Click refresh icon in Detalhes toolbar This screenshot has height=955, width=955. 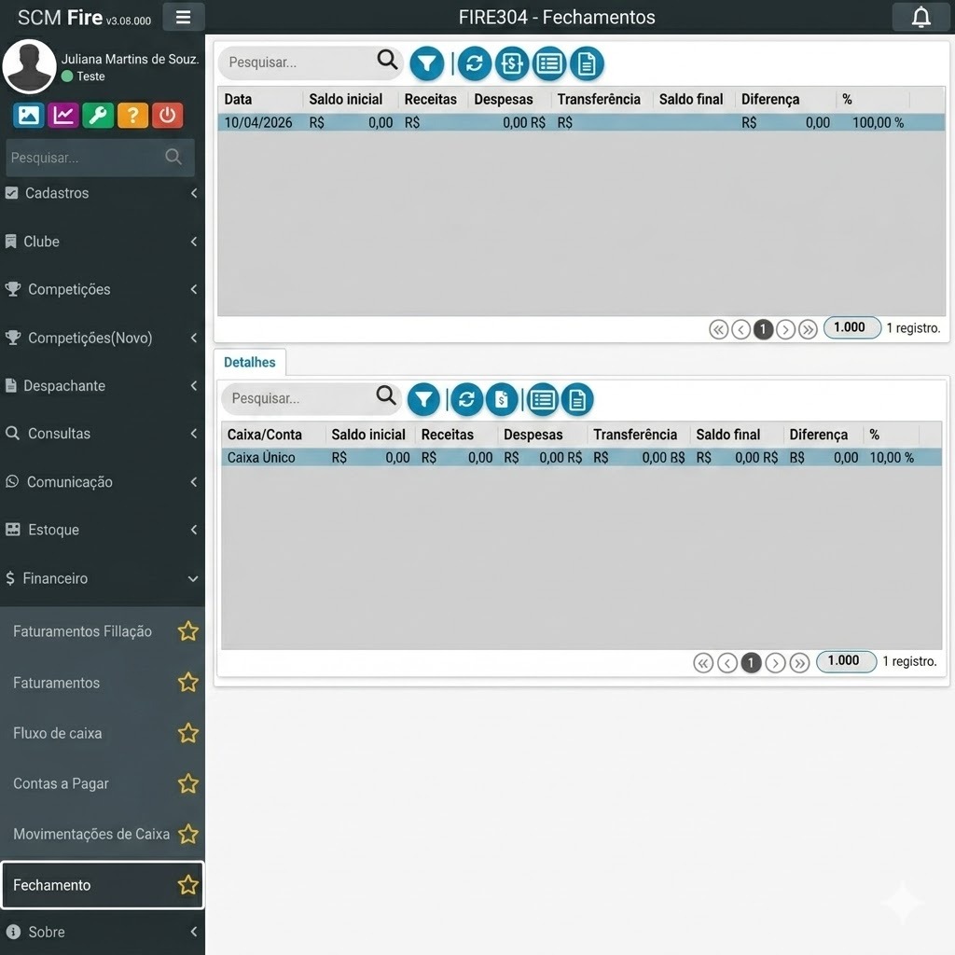pos(466,400)
